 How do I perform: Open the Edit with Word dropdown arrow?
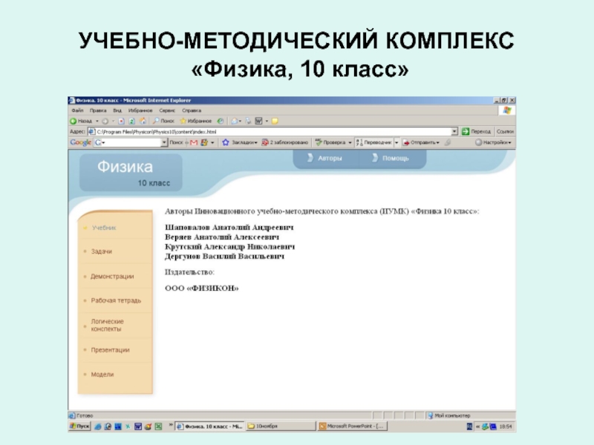pyautogui.click(x=267, y=121)
